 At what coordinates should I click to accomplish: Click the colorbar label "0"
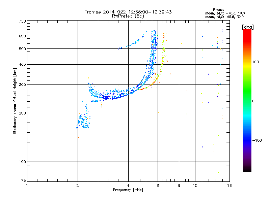[x=253, y=101]
